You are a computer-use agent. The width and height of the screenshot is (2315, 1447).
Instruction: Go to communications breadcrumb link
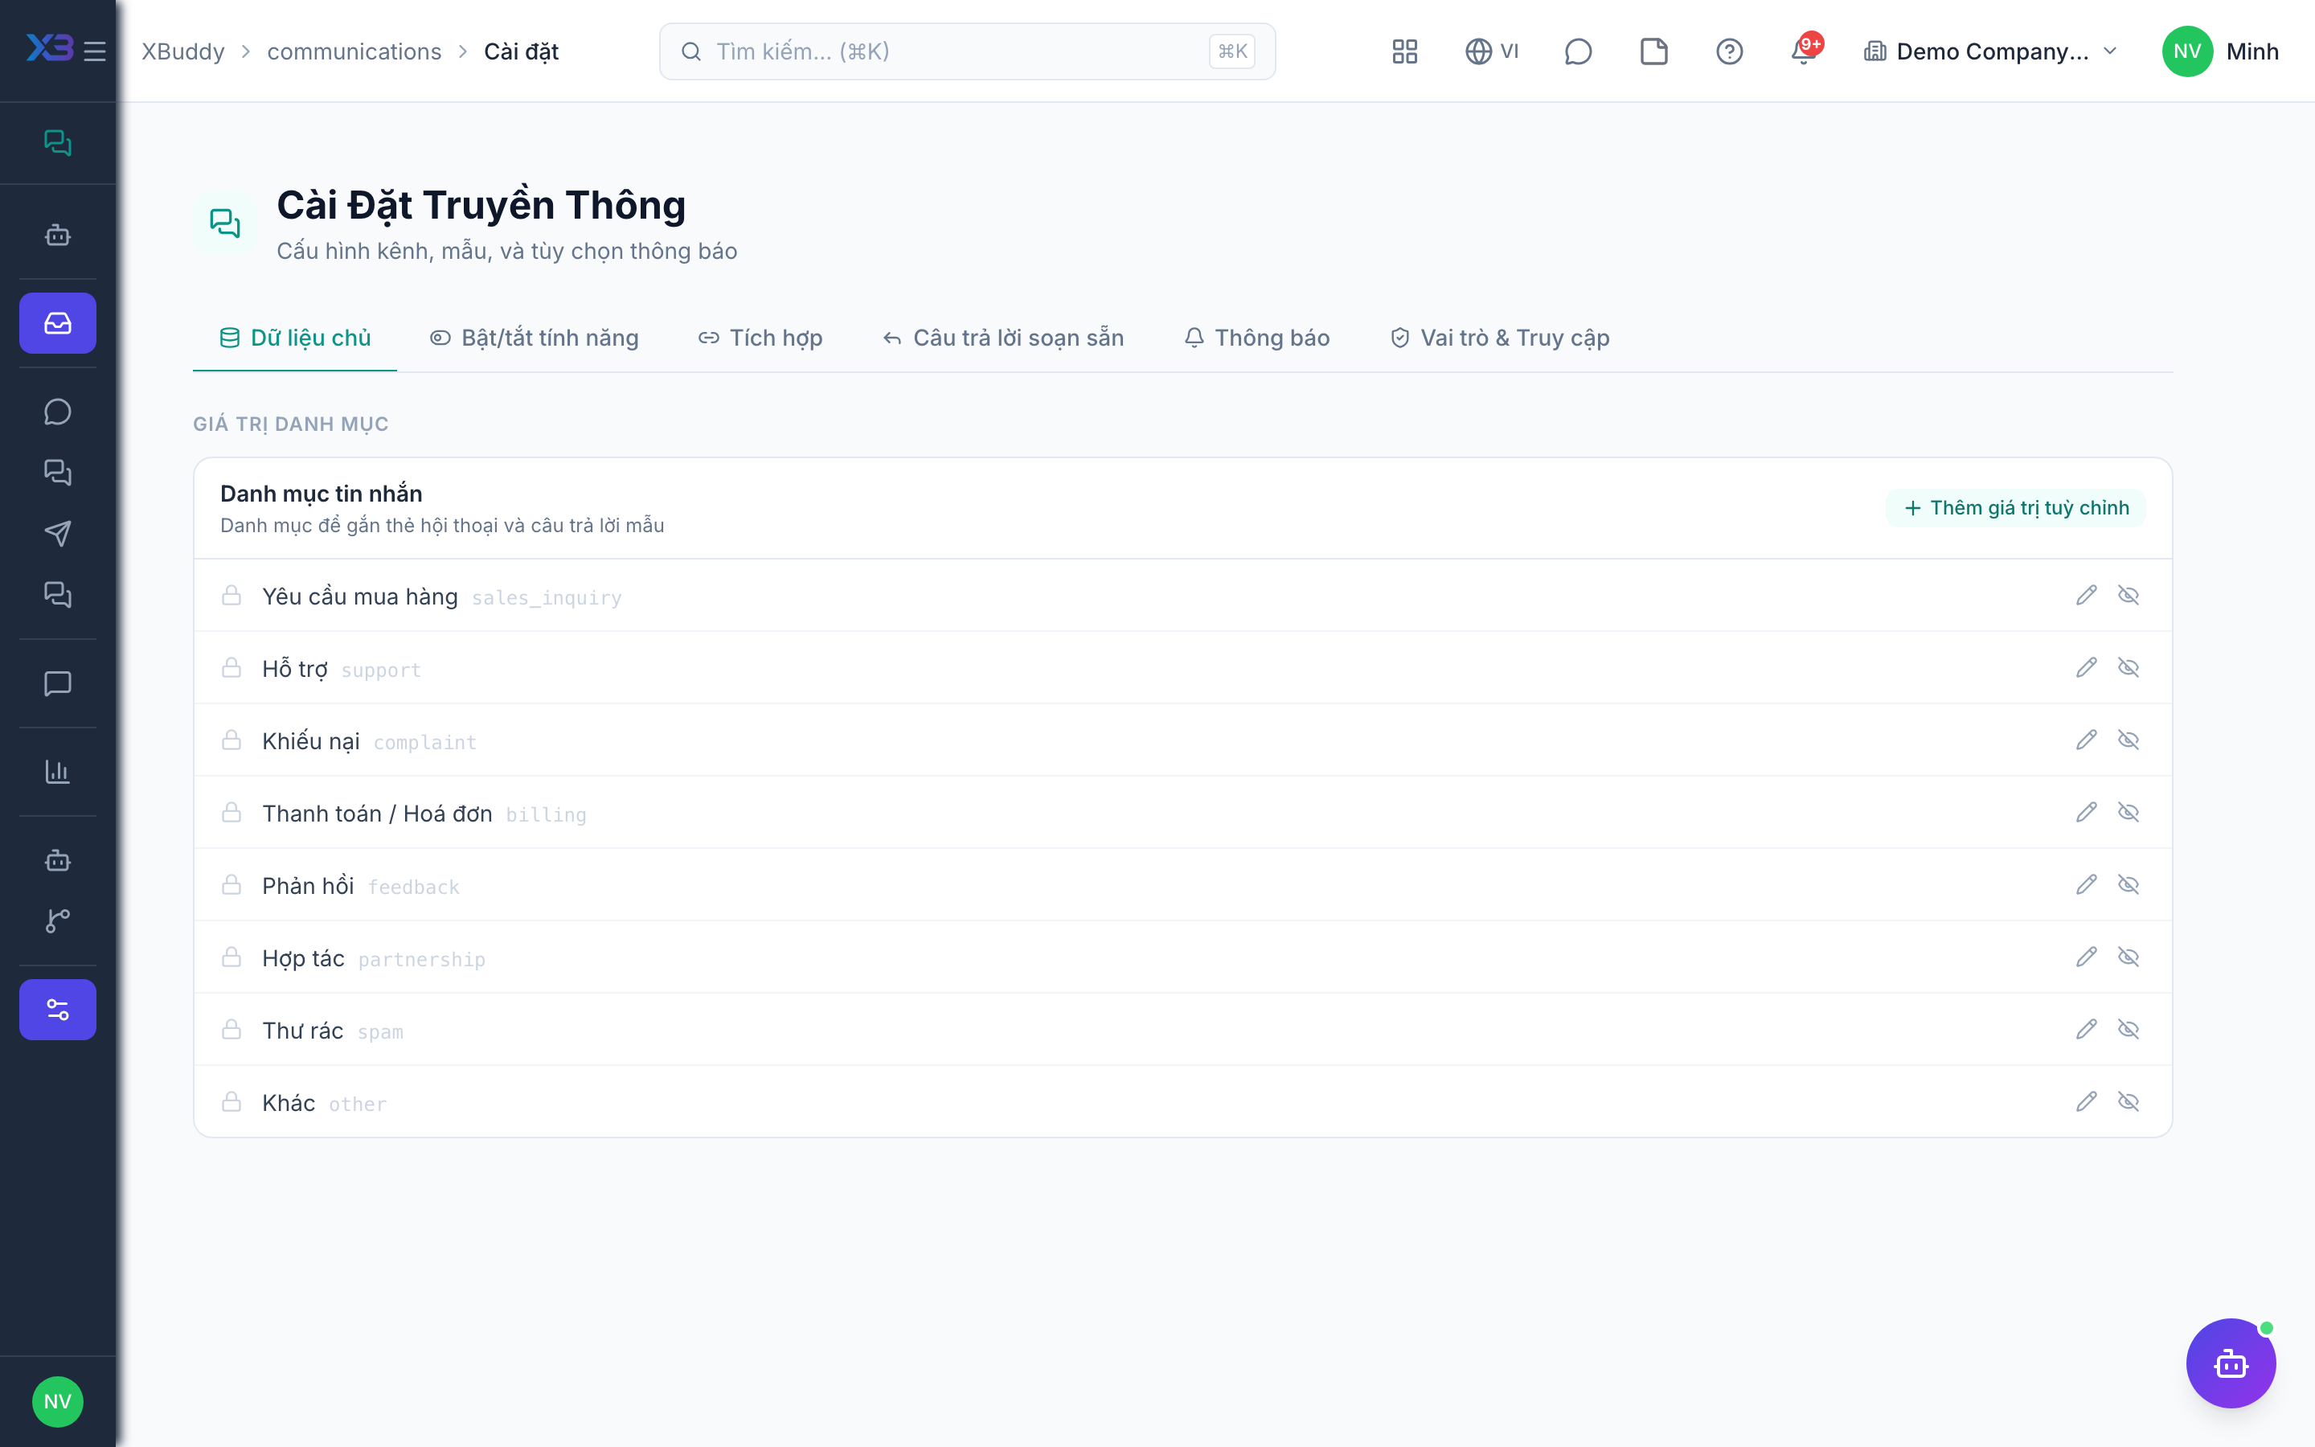pyautogui.click(x=354, y=51)
